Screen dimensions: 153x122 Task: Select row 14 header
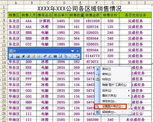[4, 62]
